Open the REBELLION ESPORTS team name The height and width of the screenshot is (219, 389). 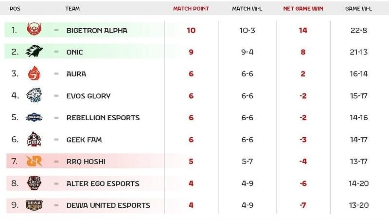click(103, 118)
